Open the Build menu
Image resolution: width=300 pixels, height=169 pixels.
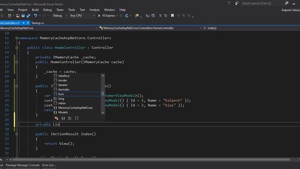[35, 10]
